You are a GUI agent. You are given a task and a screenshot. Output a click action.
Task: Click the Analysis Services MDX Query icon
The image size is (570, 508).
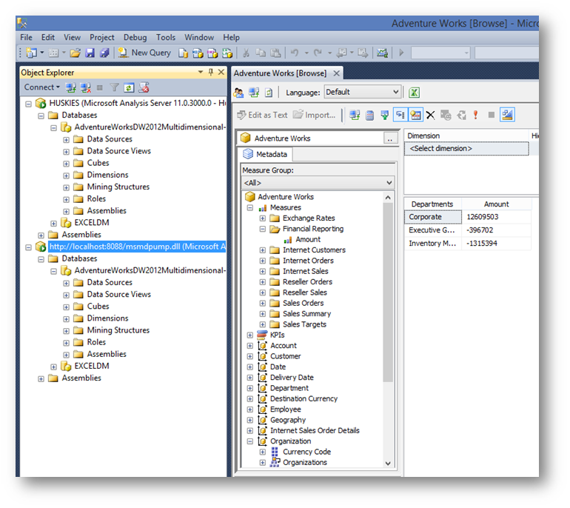pos(198,53)
